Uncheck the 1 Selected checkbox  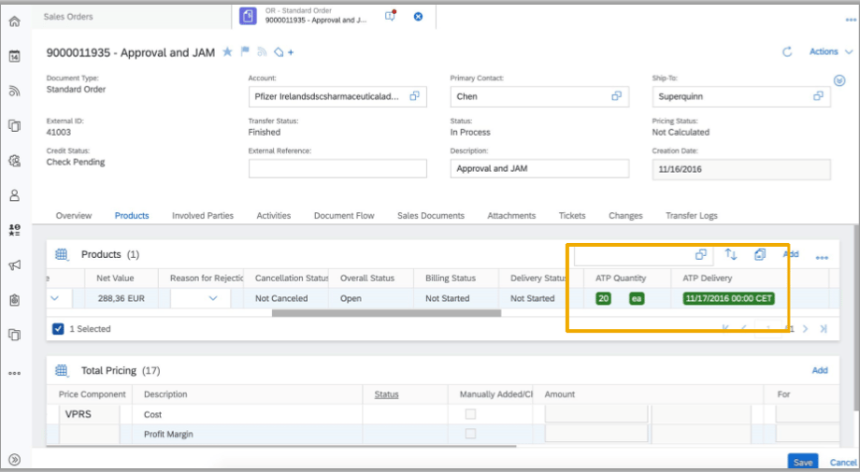[58, 329]
